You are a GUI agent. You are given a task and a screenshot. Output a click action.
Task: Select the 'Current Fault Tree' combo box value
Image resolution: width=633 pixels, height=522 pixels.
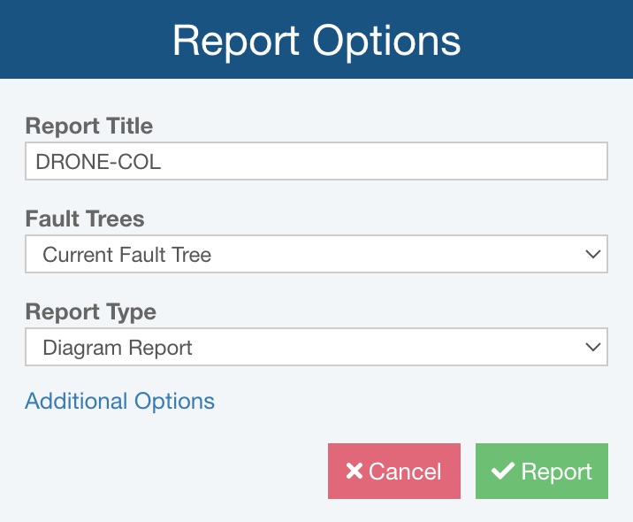(127, 255)
